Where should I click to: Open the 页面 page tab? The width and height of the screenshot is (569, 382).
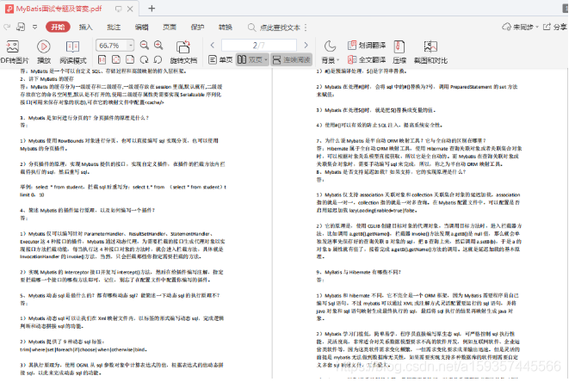coord(170,28)
